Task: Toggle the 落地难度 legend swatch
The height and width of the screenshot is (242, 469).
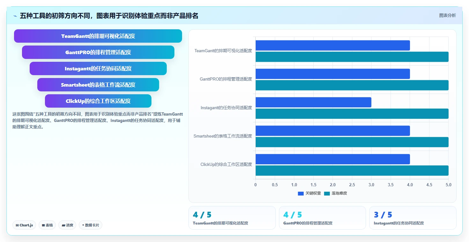Action: pyautogui.click(x=327, y=193)
